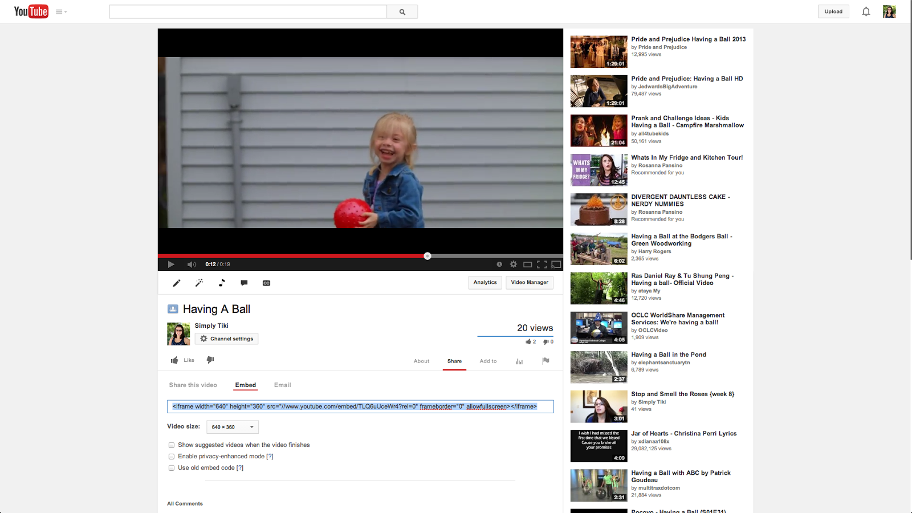Open Having a Ball with ABC title
Viewport: 912px width, 513px height.
681,477
